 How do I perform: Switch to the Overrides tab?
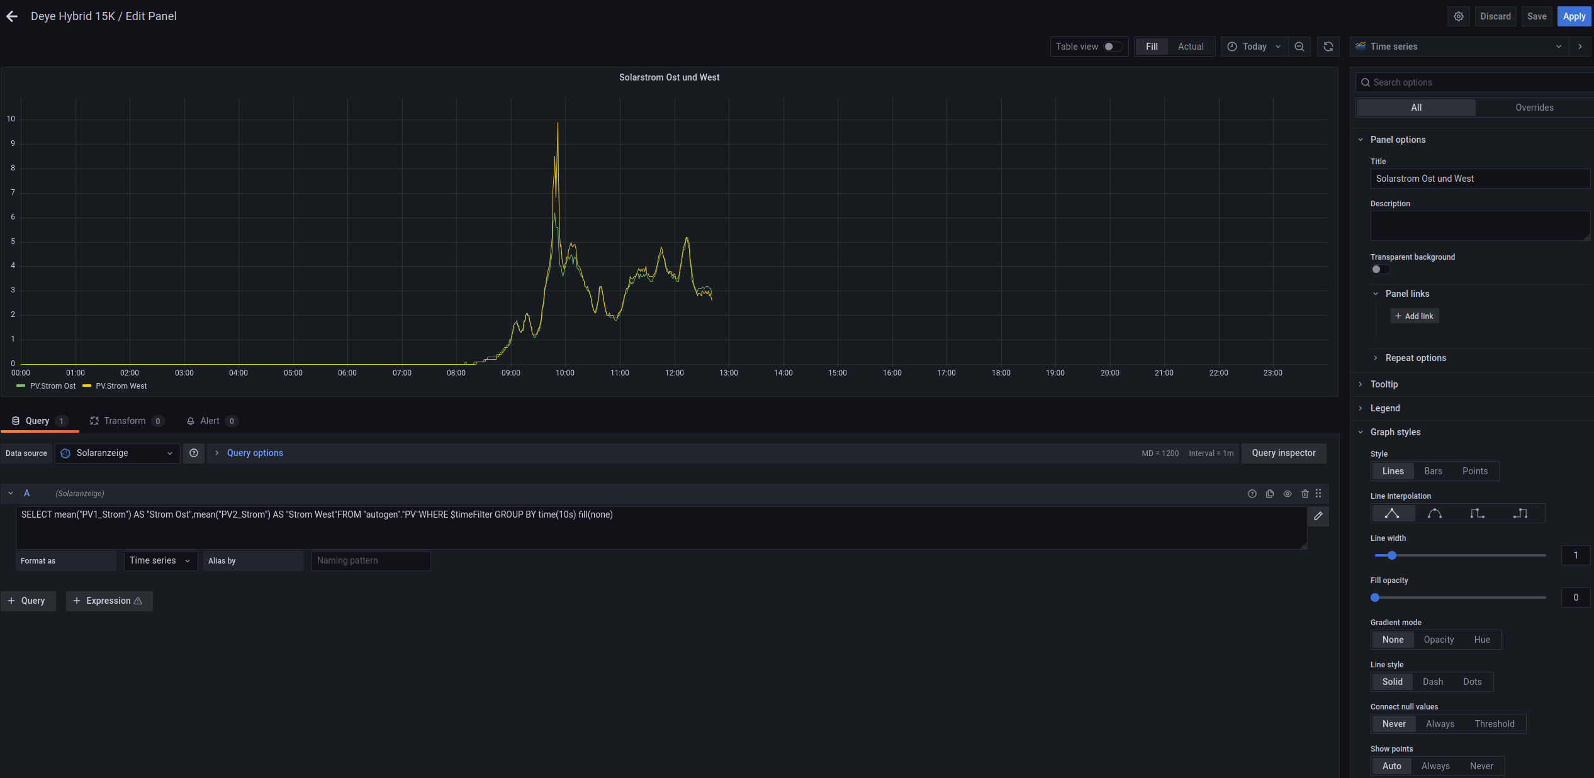tap(1534, 108)
